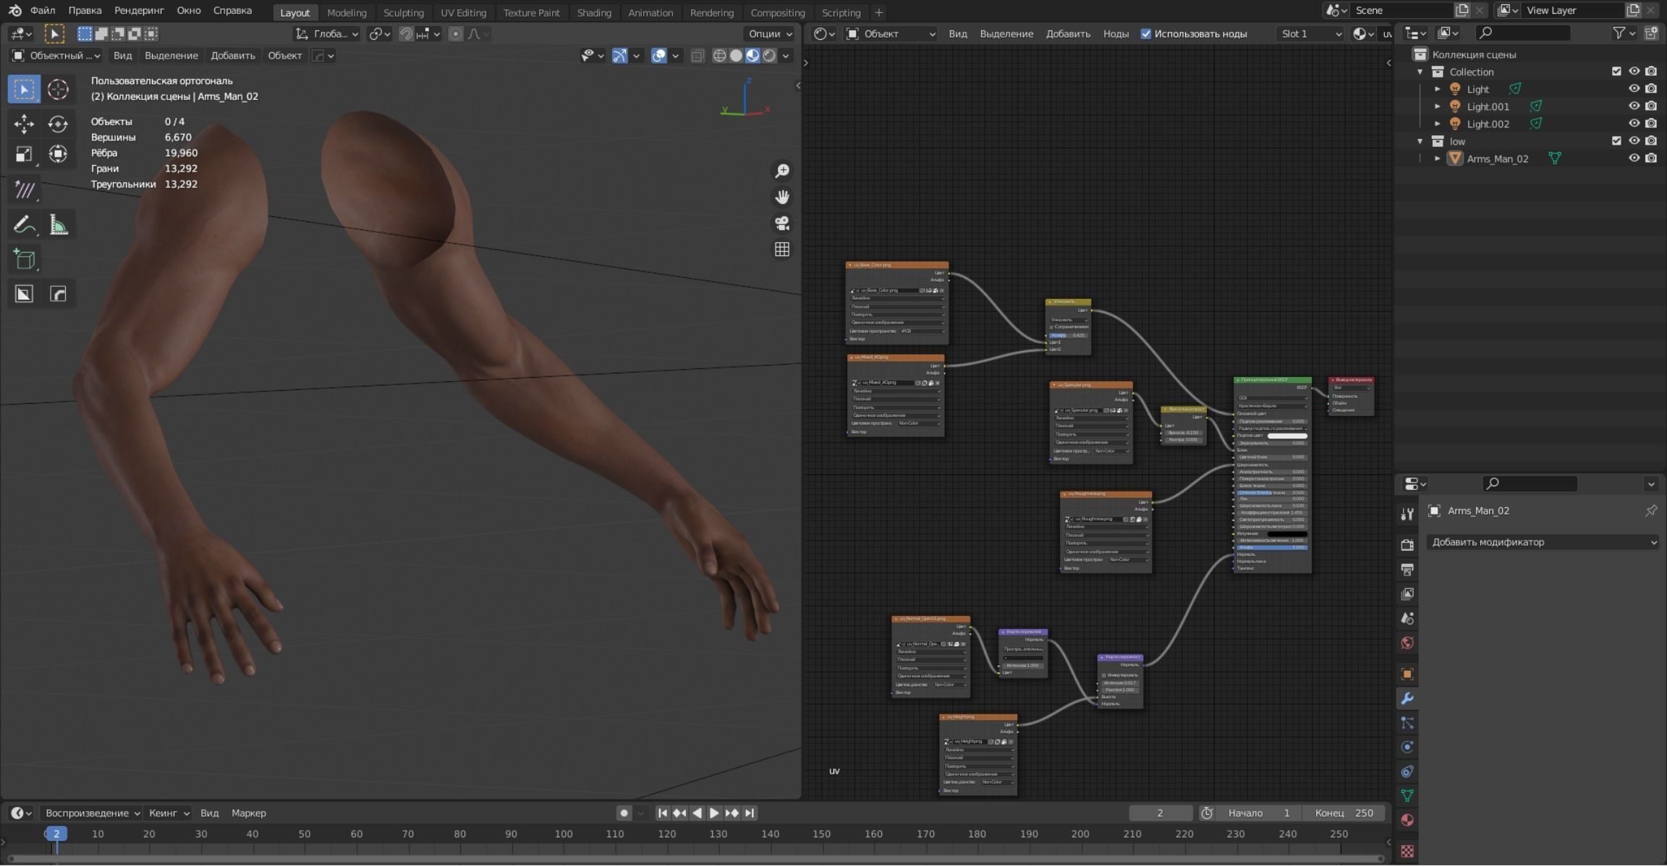Image resolution: width=1667 pixels, height=867 pixels.
Task: Open the 3D viewport Select menu
Action: [171, 56]
